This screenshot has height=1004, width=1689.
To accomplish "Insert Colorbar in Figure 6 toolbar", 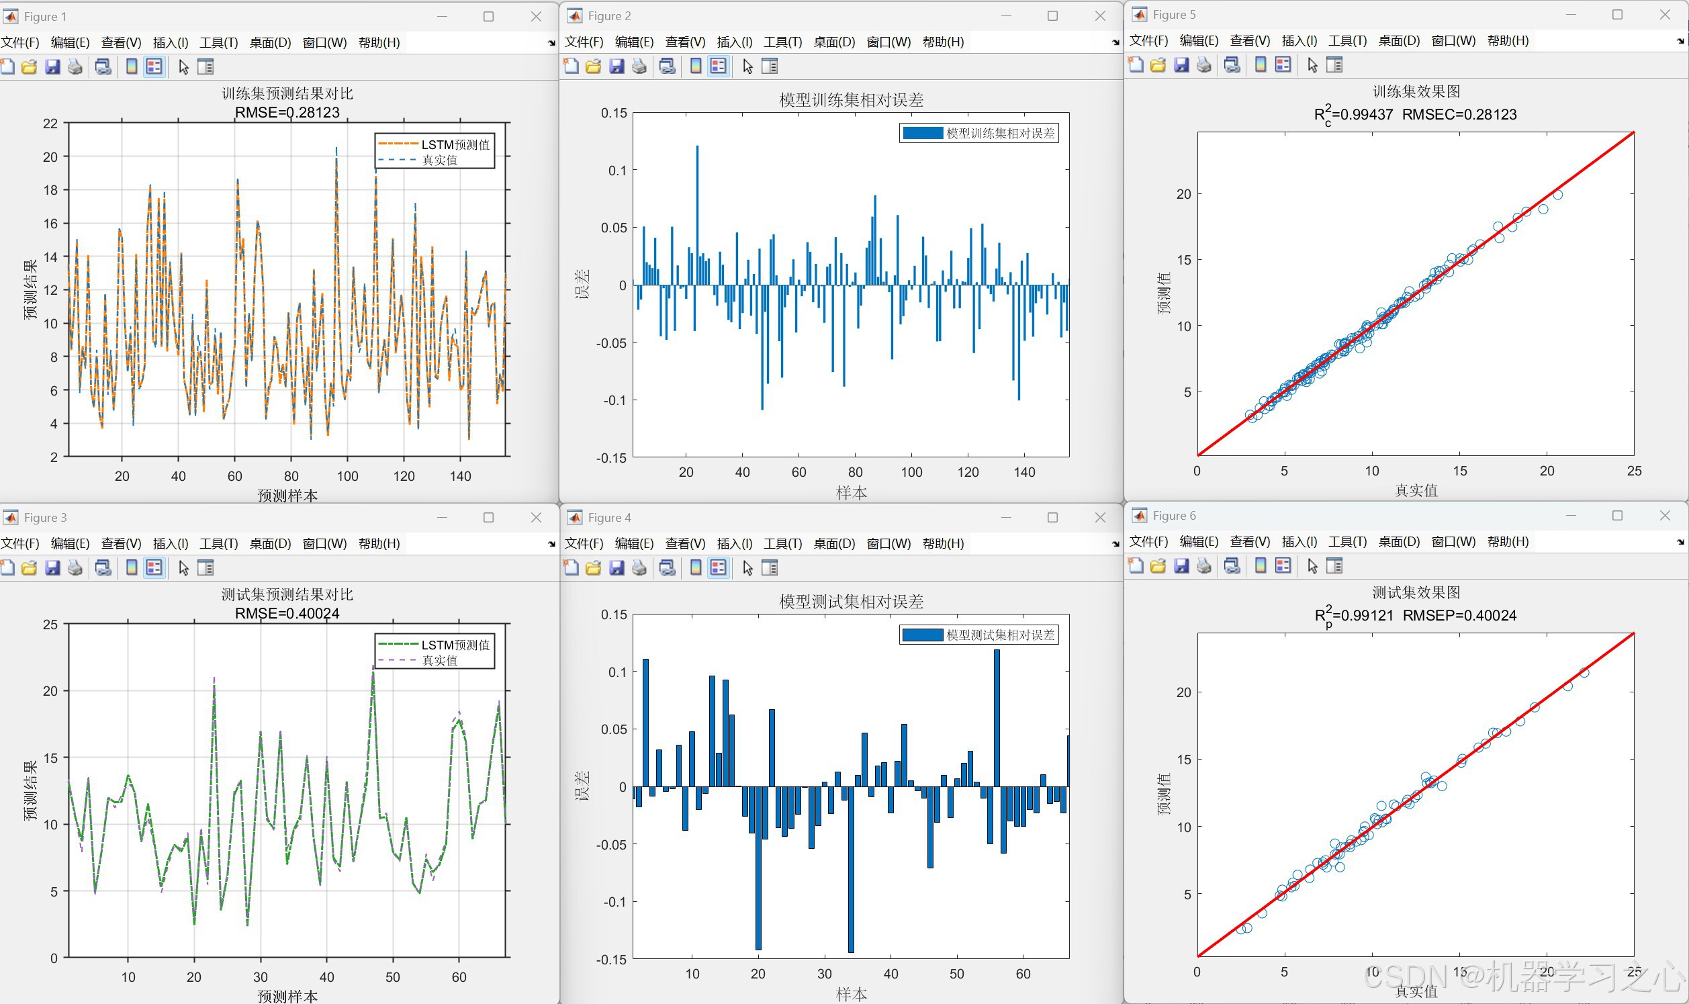I will pyautogui.click(x=1260, y=565).
